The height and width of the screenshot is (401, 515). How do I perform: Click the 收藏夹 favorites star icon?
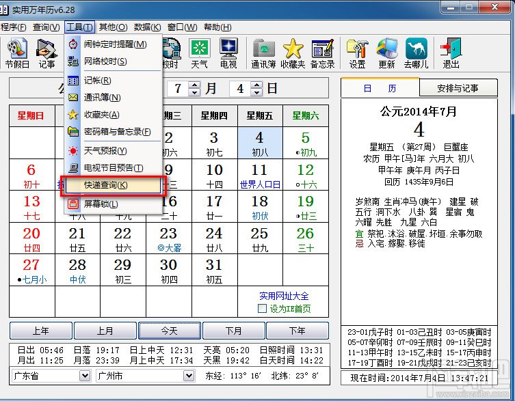(293, 53)
